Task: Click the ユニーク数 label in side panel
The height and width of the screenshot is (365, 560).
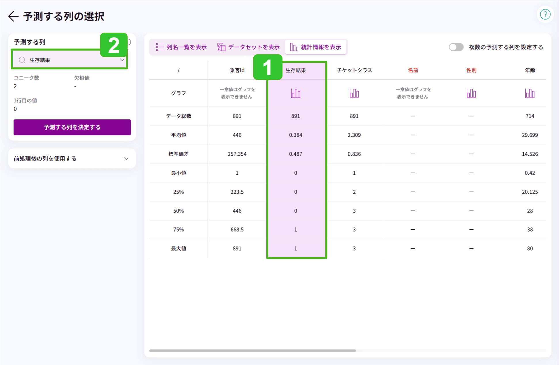Action: pyautogui.click(x=26, y=78)
